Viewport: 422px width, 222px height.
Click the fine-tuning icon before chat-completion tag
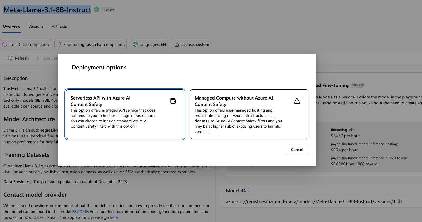59,44
